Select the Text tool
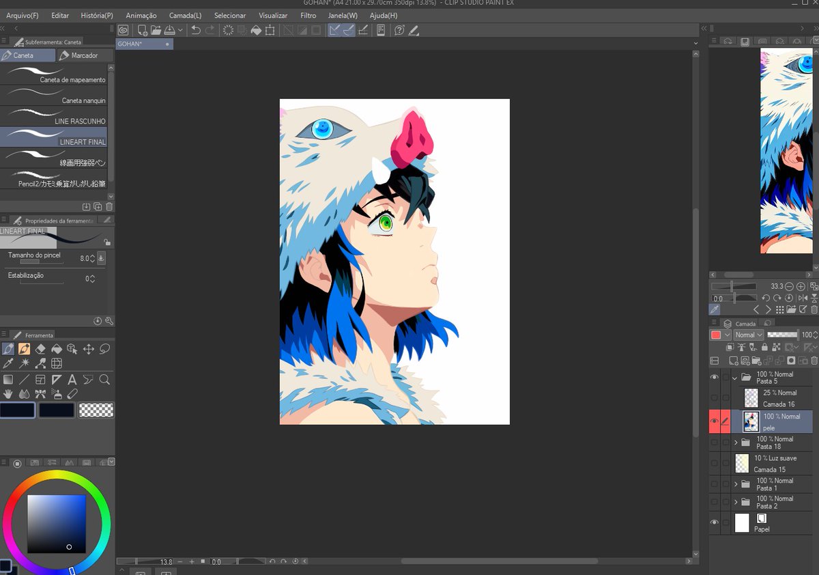This screenshot has height=575, width=819. 72,380
